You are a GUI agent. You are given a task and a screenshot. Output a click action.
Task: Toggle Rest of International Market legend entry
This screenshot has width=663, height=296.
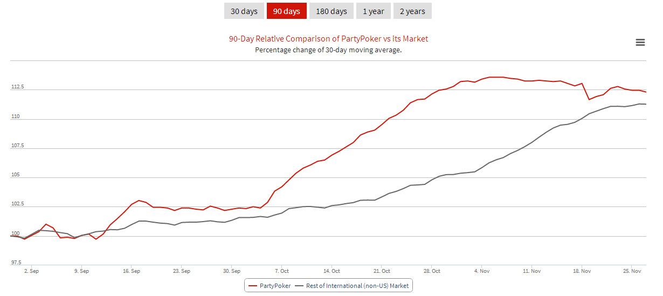pyautogui.click(x=353, y=285)
